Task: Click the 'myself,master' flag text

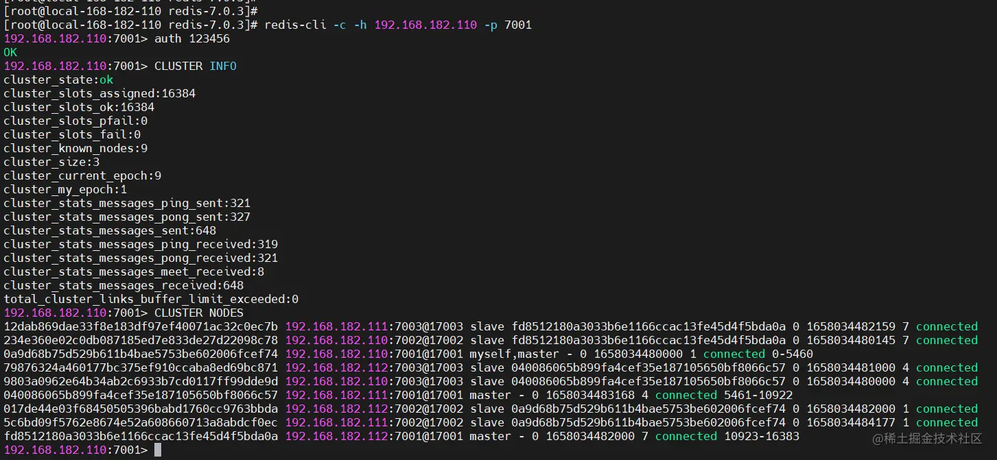Action: click(515, 354)
